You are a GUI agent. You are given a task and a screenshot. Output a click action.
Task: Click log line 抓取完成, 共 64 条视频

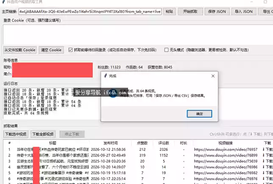26,113
